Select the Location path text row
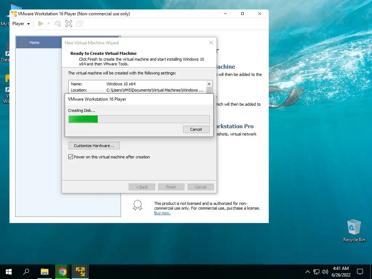Screen dimensions: 372x279 point(137,90)
